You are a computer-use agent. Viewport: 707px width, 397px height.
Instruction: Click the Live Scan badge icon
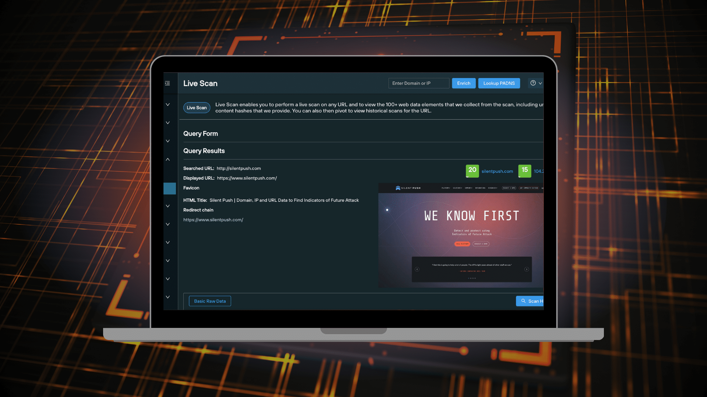point(196,107)
